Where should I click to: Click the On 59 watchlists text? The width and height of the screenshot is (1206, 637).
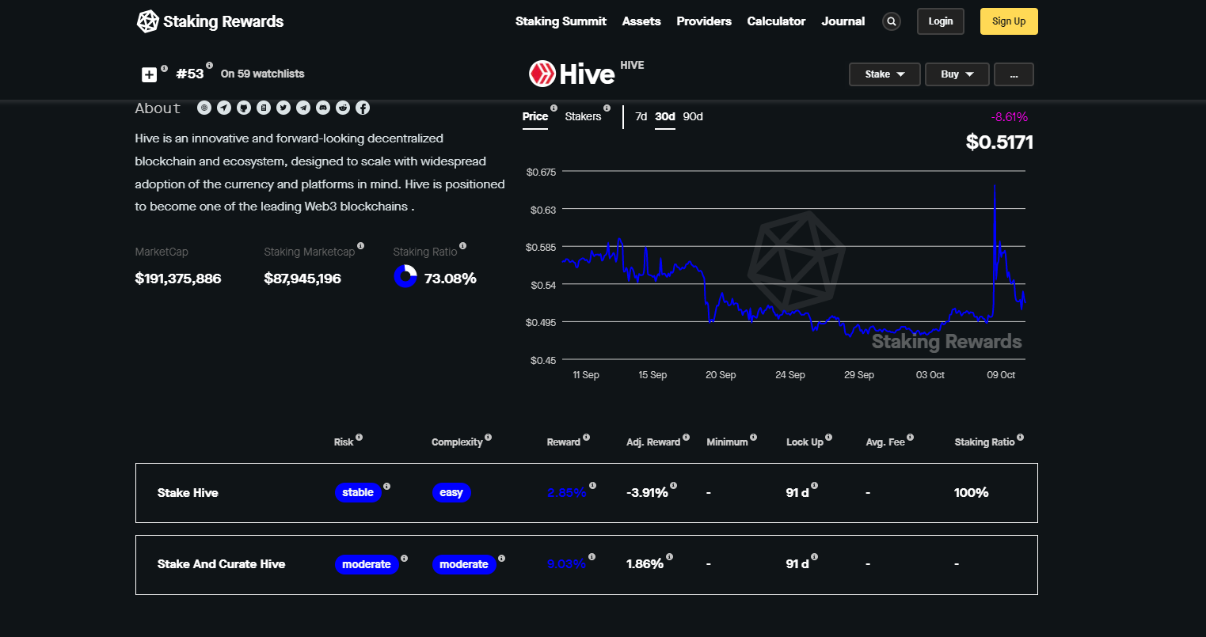point(262,74)
